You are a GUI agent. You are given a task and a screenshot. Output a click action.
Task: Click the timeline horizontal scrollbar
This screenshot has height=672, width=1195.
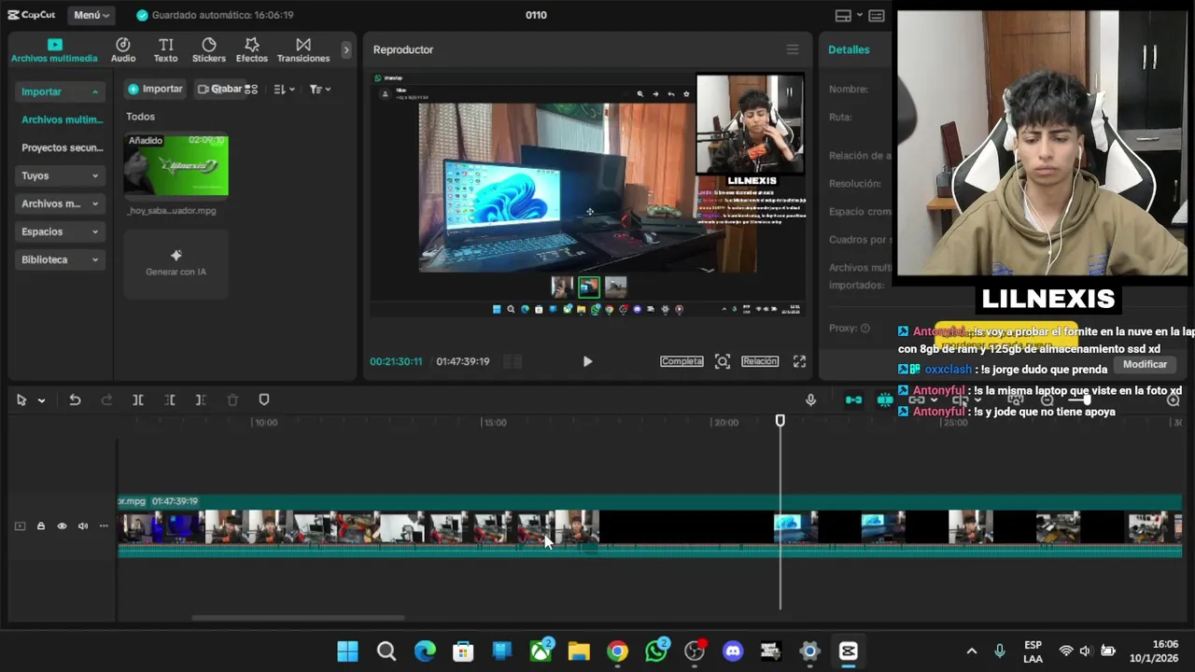point(298,617)
